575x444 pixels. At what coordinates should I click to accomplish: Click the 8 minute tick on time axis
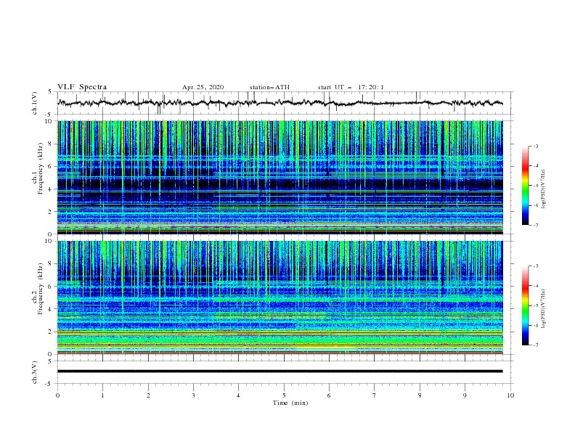[x=420, y=395]
